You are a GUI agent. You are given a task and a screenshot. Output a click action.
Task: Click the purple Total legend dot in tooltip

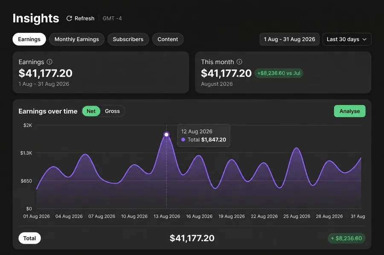point(183,140)
